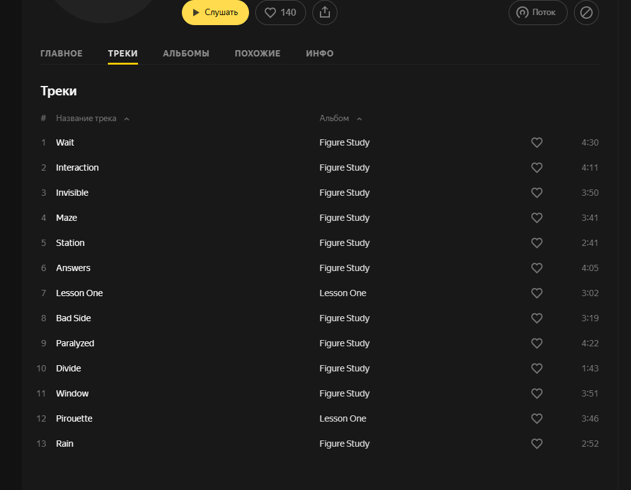Open Lesson One album link in row 7
The image size is (631, 490).
(x=343, y=293)
